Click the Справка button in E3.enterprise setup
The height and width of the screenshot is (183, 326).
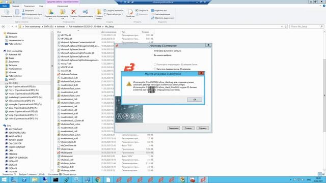(203, 128)
